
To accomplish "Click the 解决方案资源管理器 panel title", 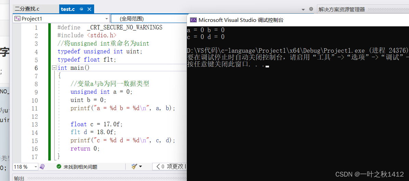I will pyautogui.click(x=342, y=9).
